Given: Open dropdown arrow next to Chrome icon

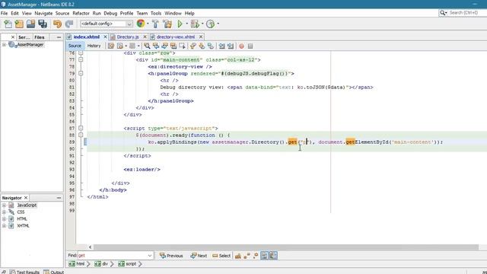Looking at the screenshot, I should (x=148, y=24).
